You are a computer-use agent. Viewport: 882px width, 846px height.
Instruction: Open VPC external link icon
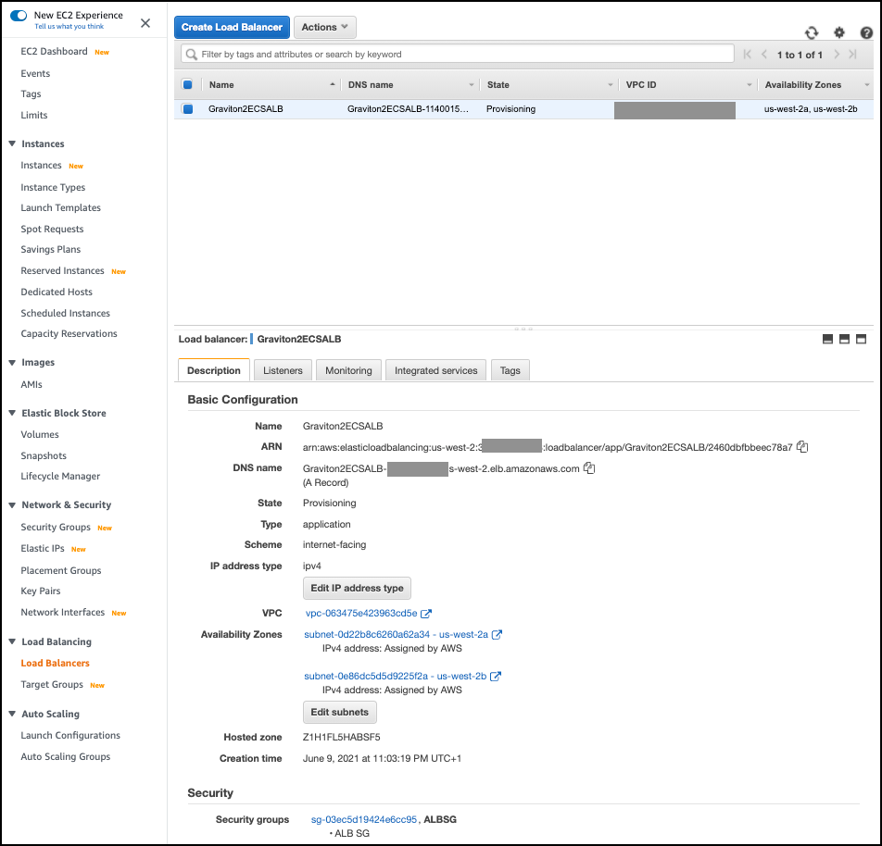[426, 614]
